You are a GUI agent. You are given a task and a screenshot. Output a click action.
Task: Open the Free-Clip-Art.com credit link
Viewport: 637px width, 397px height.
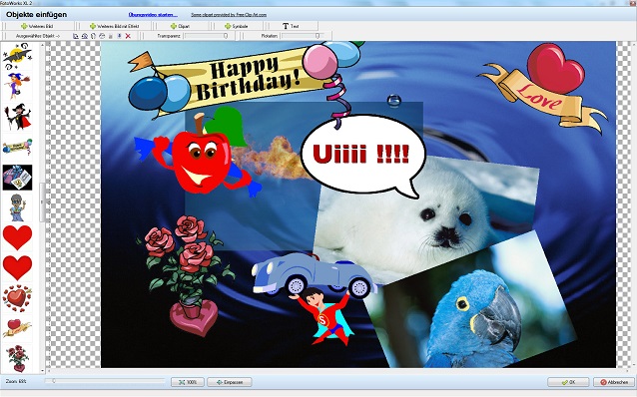[x=229, y=15]
